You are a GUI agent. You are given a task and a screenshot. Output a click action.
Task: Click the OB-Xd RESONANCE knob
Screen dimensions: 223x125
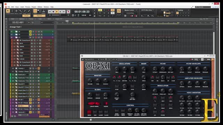click(x=163, y=69)
